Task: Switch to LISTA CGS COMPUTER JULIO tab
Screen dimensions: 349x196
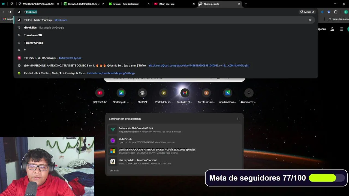Action: 83,4
